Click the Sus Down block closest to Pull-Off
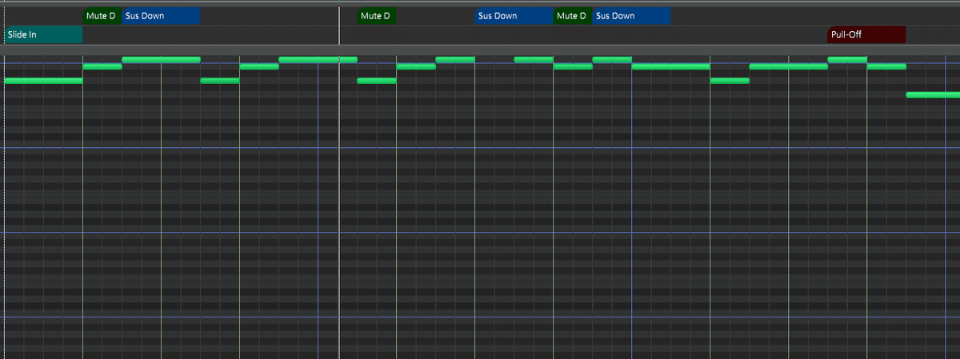The width and height of the screenshot is (960, 359). 631,16
